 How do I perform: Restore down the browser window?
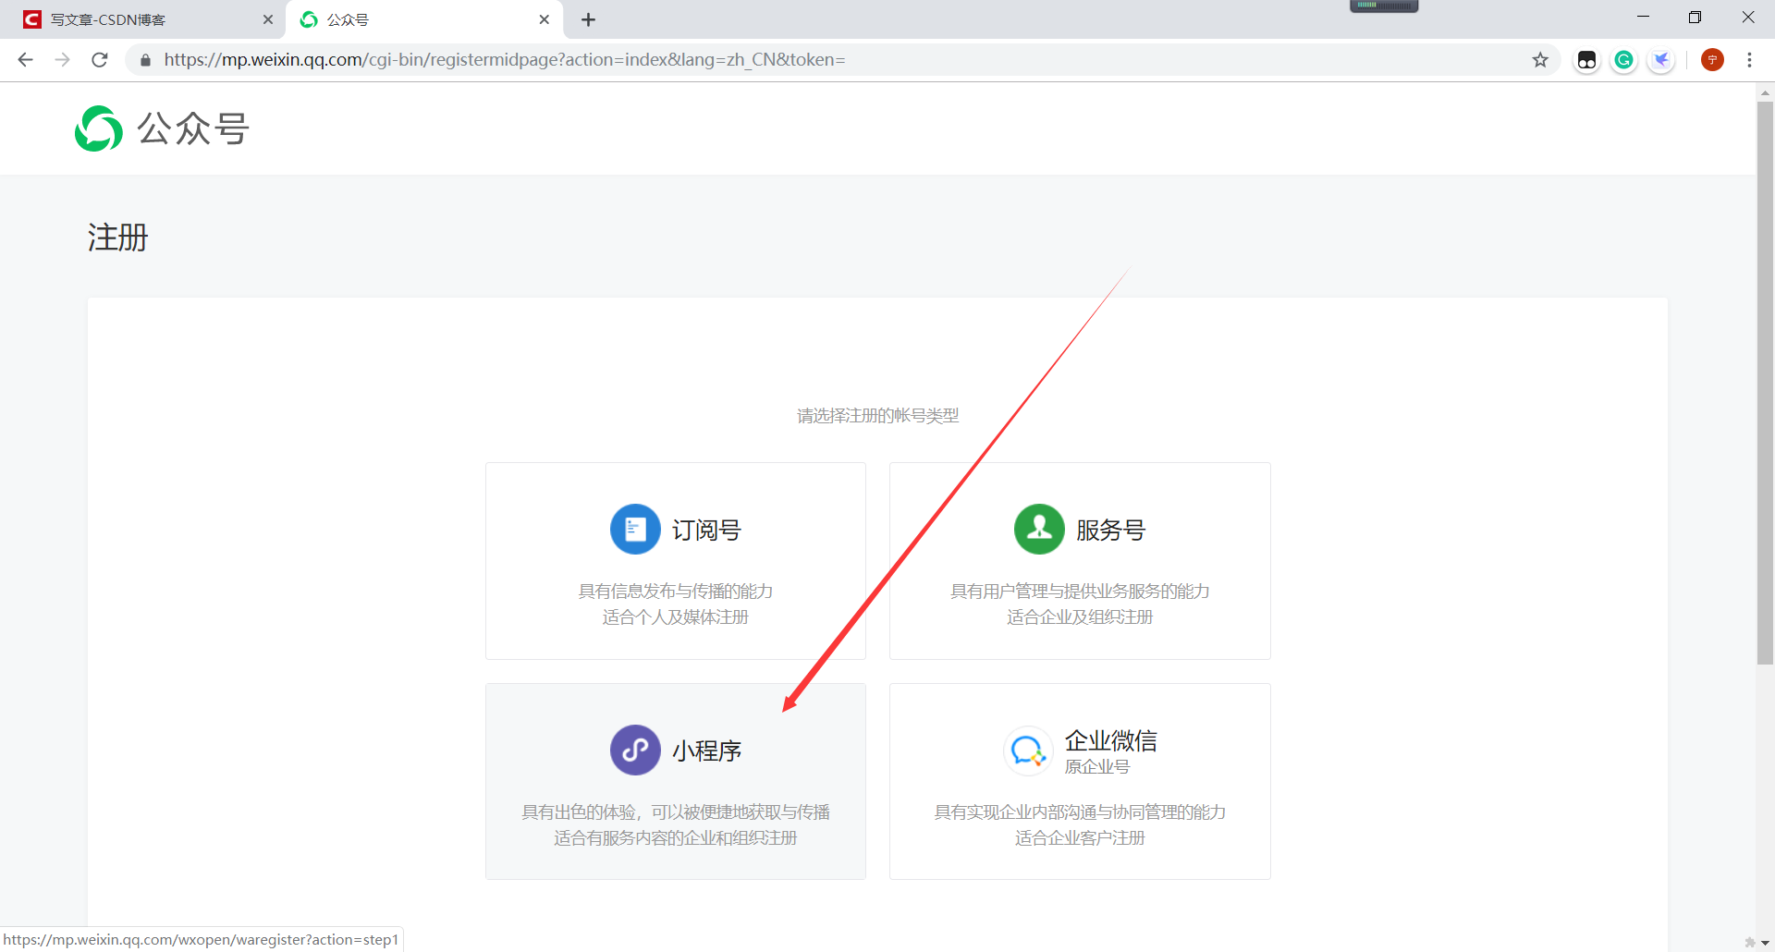[1695, 17]
